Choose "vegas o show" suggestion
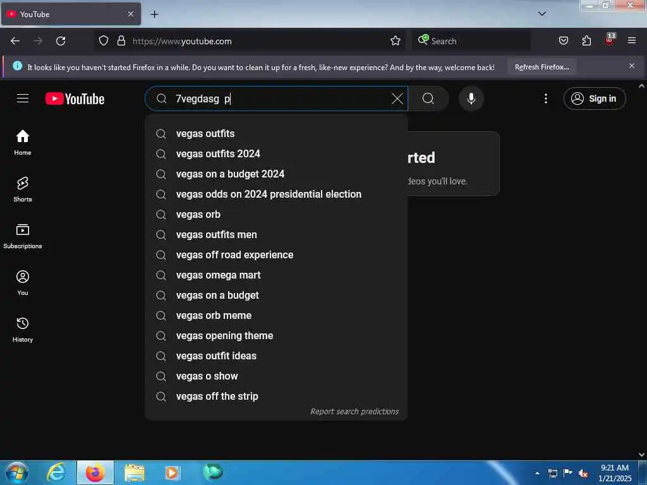This screenshot has height=485, width=647. [x=276, y=376]
